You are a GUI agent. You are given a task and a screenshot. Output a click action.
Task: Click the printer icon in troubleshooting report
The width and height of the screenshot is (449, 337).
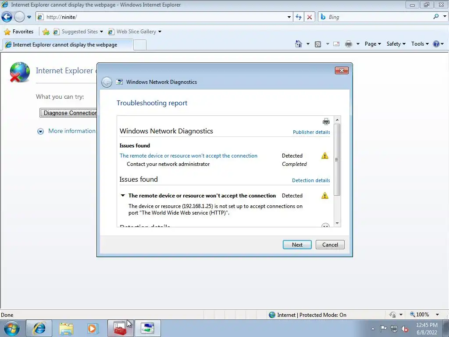[x=326, y=122]
